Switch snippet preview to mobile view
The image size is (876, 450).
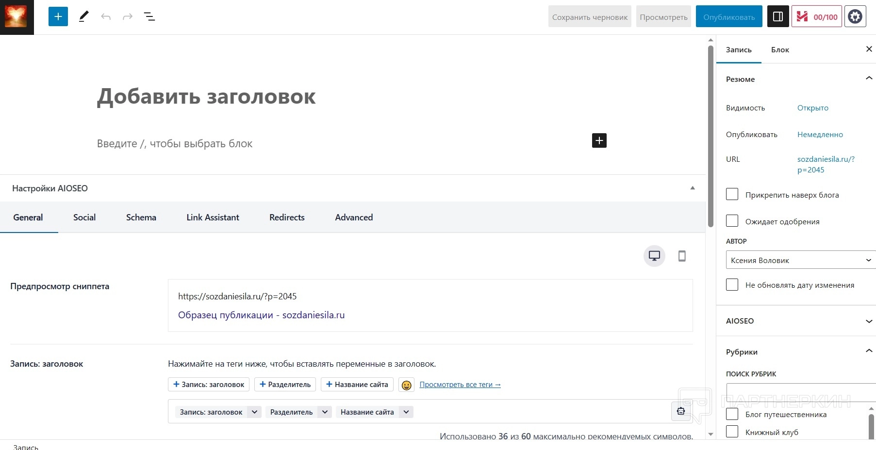pyautogui.click(x=682, y=256)
